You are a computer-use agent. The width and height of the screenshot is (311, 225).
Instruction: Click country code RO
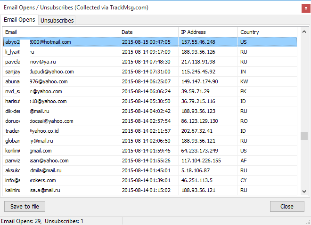click(x=244, y=121)
